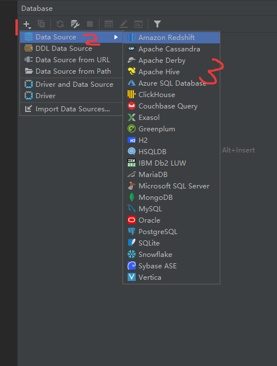Click the table editor toolbar icon
277x366 pixels.
point(109,24)
